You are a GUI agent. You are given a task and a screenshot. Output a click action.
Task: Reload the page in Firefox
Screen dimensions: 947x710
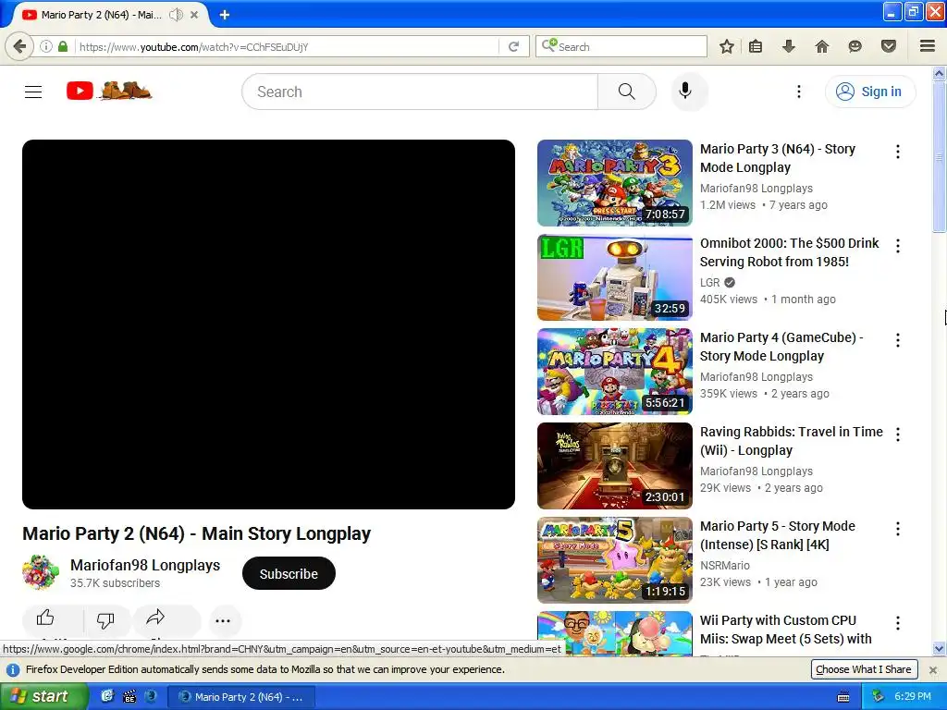[x=514, y=46]
